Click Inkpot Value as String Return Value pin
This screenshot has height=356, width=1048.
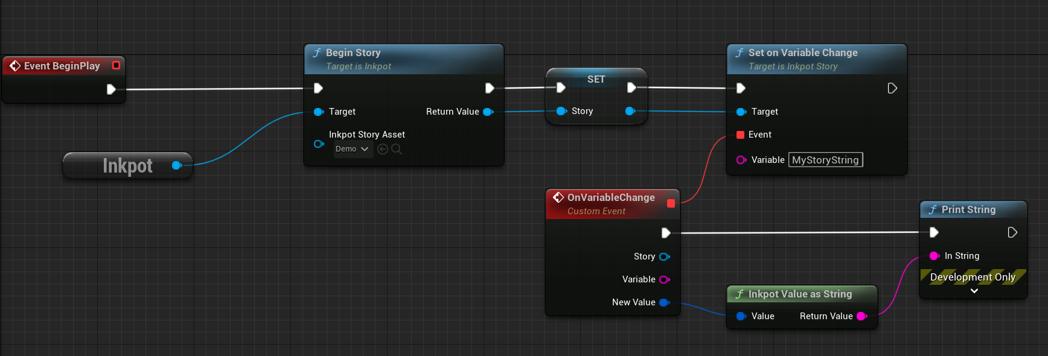click(x=862, y=316)
